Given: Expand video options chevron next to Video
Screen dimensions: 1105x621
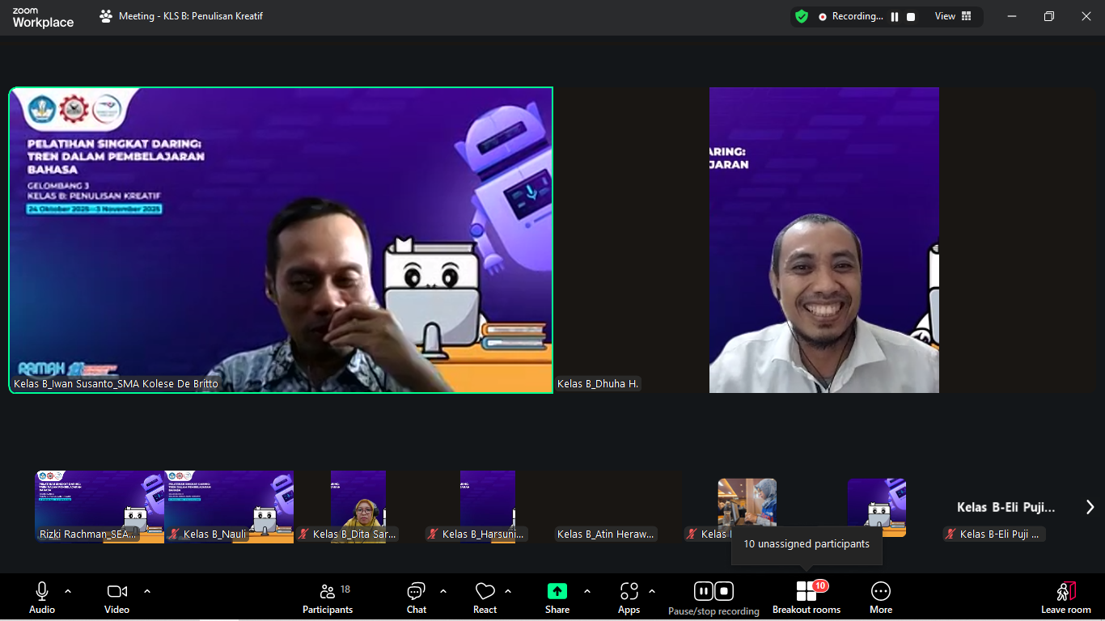Looking at the screenshot, I should (147, 591).
